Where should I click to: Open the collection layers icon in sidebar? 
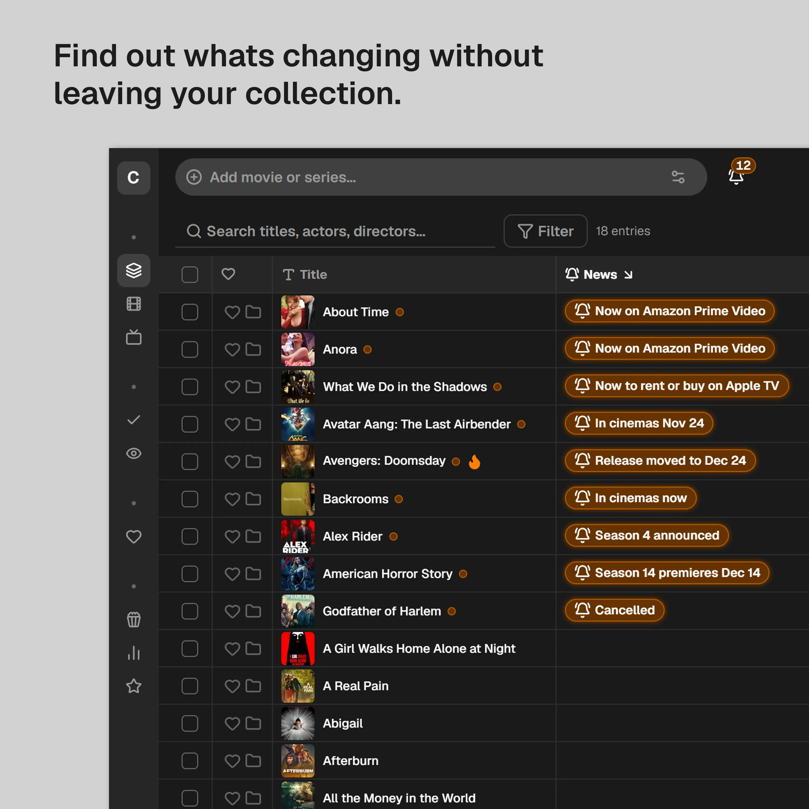[133, 270]
